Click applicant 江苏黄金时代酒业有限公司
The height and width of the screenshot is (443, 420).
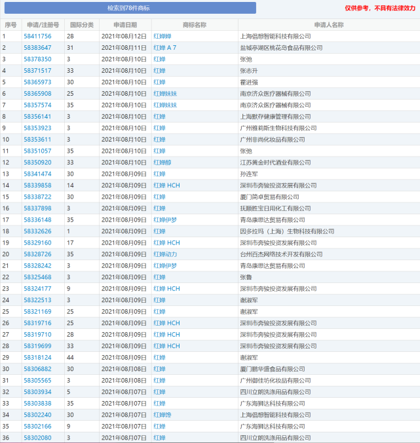pos(275,163)
